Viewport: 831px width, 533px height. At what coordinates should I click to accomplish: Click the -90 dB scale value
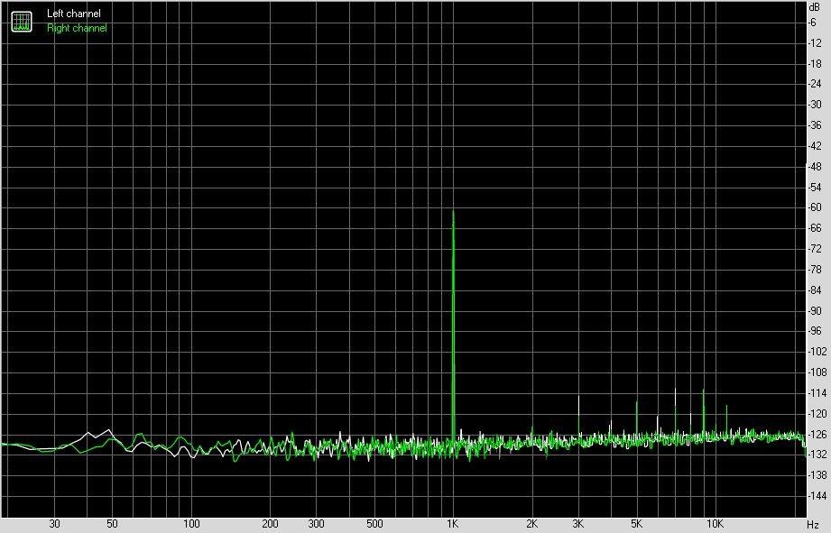click(815, 311)
